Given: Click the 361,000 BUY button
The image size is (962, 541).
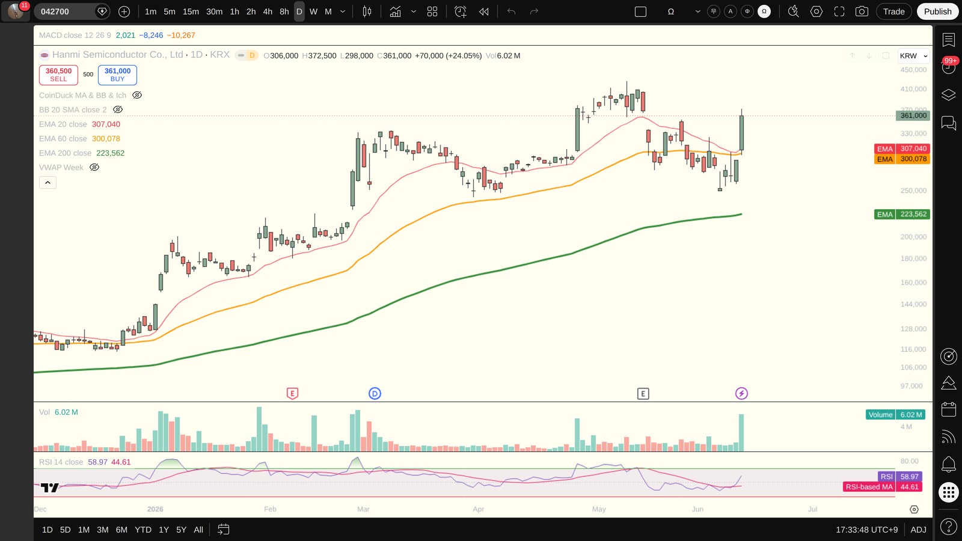Looking at the screenshot, I should (x=117, y=75).
